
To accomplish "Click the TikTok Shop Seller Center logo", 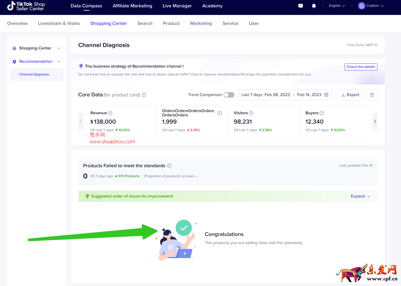I will click(x=26, y=6).
